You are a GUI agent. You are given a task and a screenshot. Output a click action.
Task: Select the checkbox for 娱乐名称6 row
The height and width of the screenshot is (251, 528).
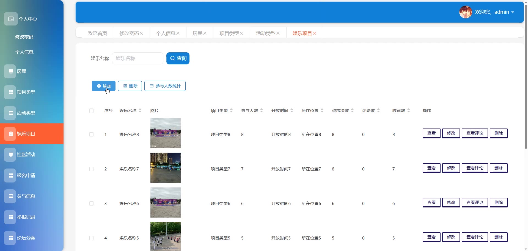point(92,204)
